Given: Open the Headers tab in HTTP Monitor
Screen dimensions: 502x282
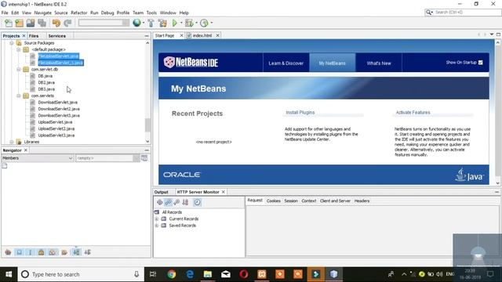Looking at the screenshot, I should coord(362,201).
